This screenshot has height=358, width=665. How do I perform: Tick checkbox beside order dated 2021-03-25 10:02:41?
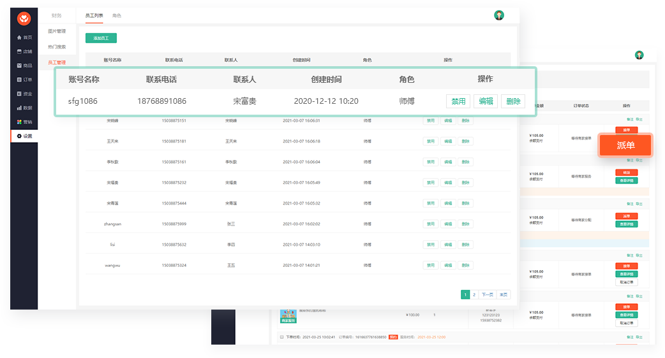click(x=283, y=337)
